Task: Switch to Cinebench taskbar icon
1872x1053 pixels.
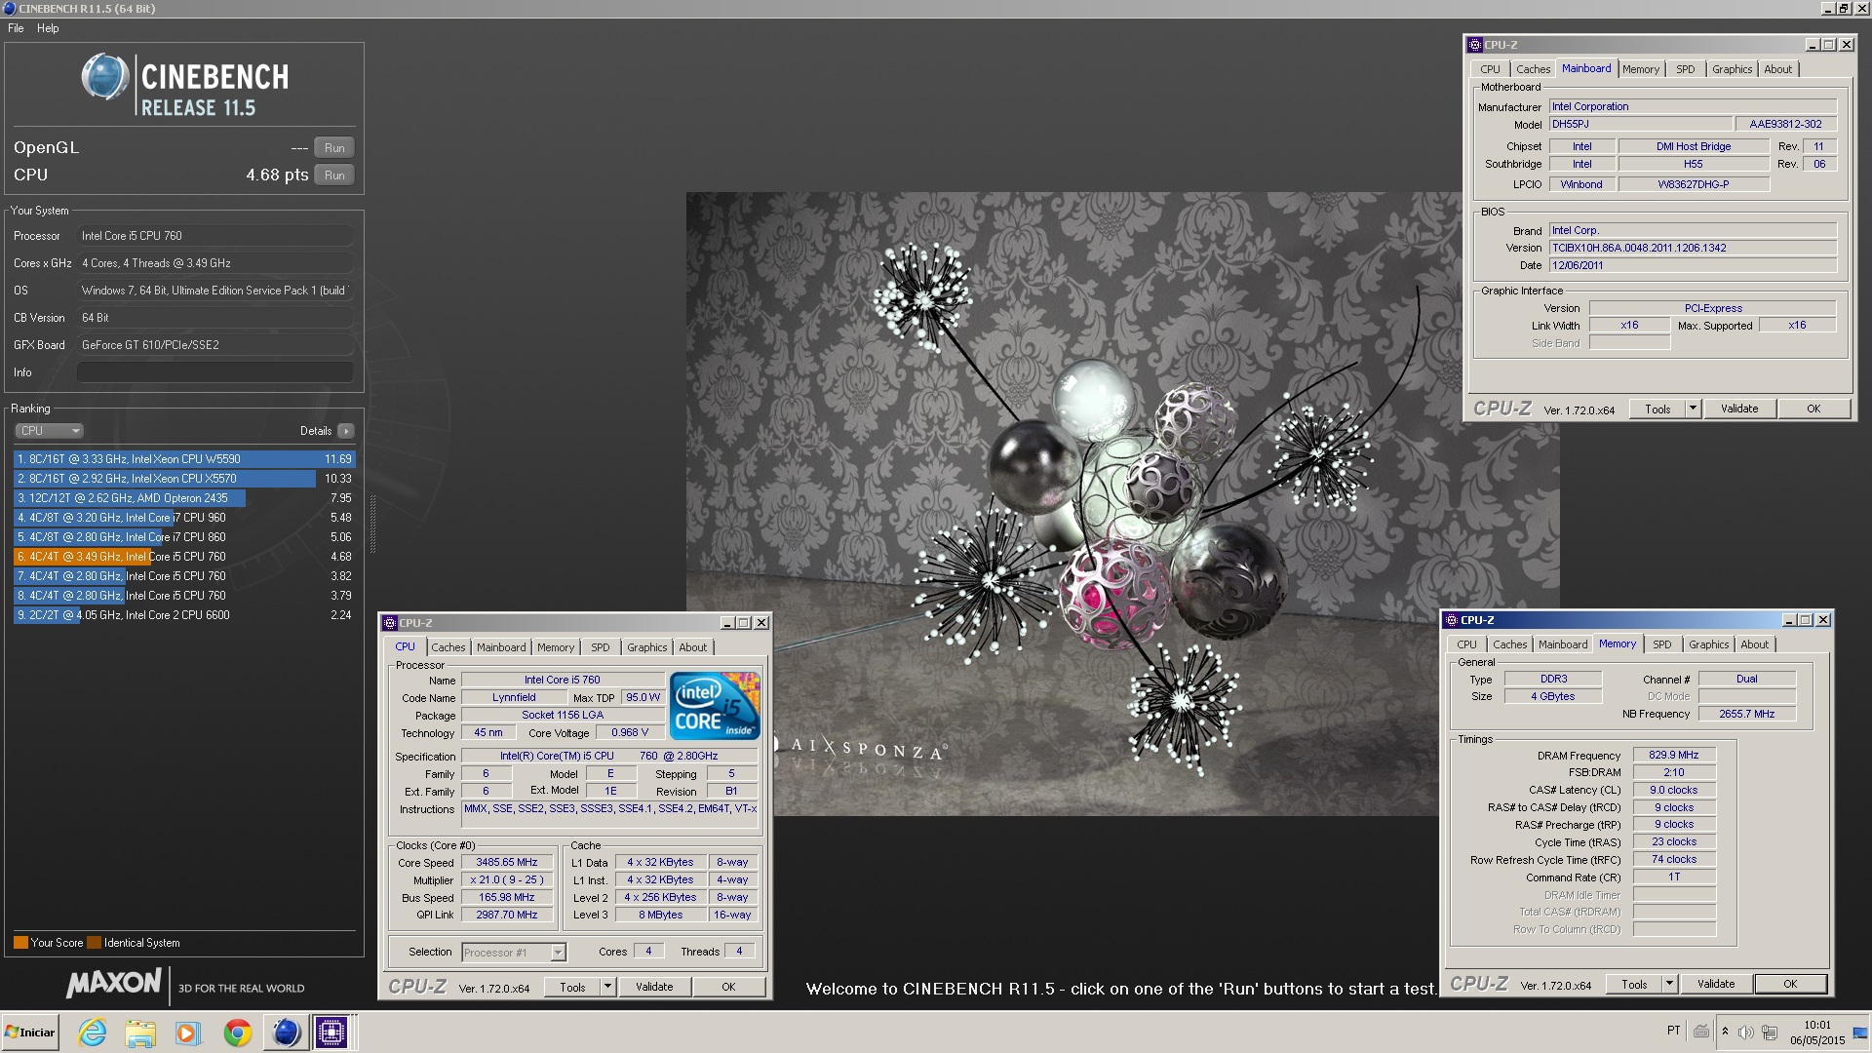Action: [x=285, y=1033]
